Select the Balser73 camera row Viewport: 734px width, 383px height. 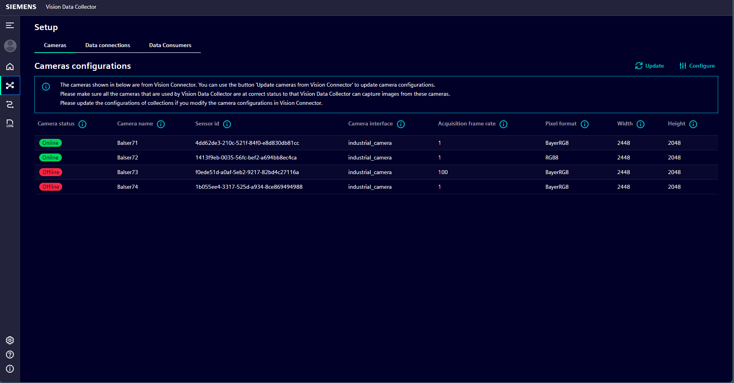pyautogui.click(x=128, y=173)
